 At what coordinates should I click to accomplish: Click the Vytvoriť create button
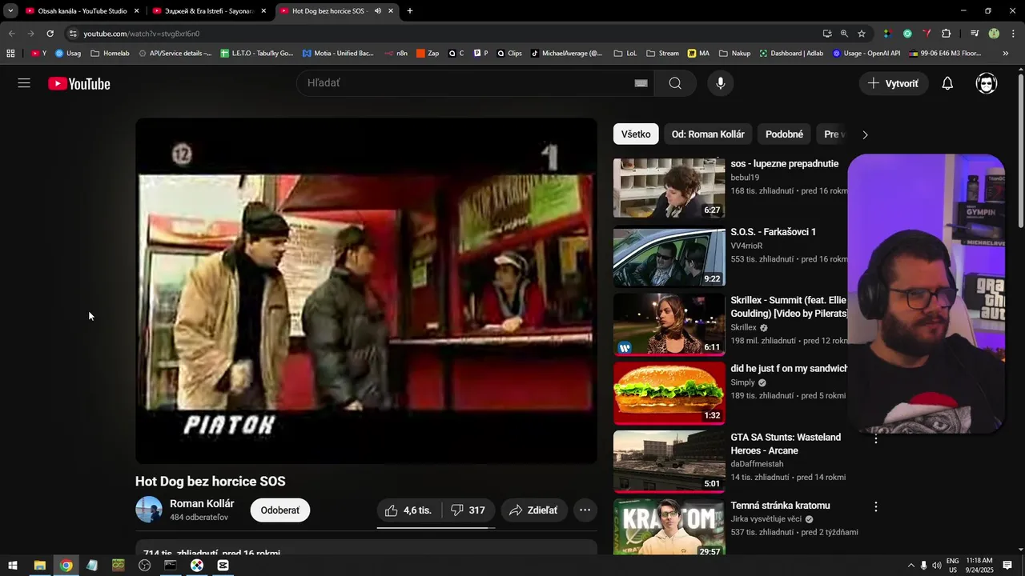[894, 83]
